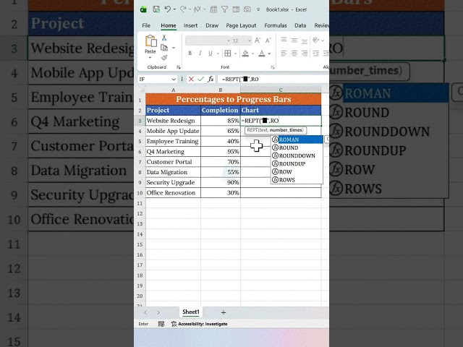Cancel formula entry with the red X
This screenshot has height=347, width=463.
click(x=191, y=79)
